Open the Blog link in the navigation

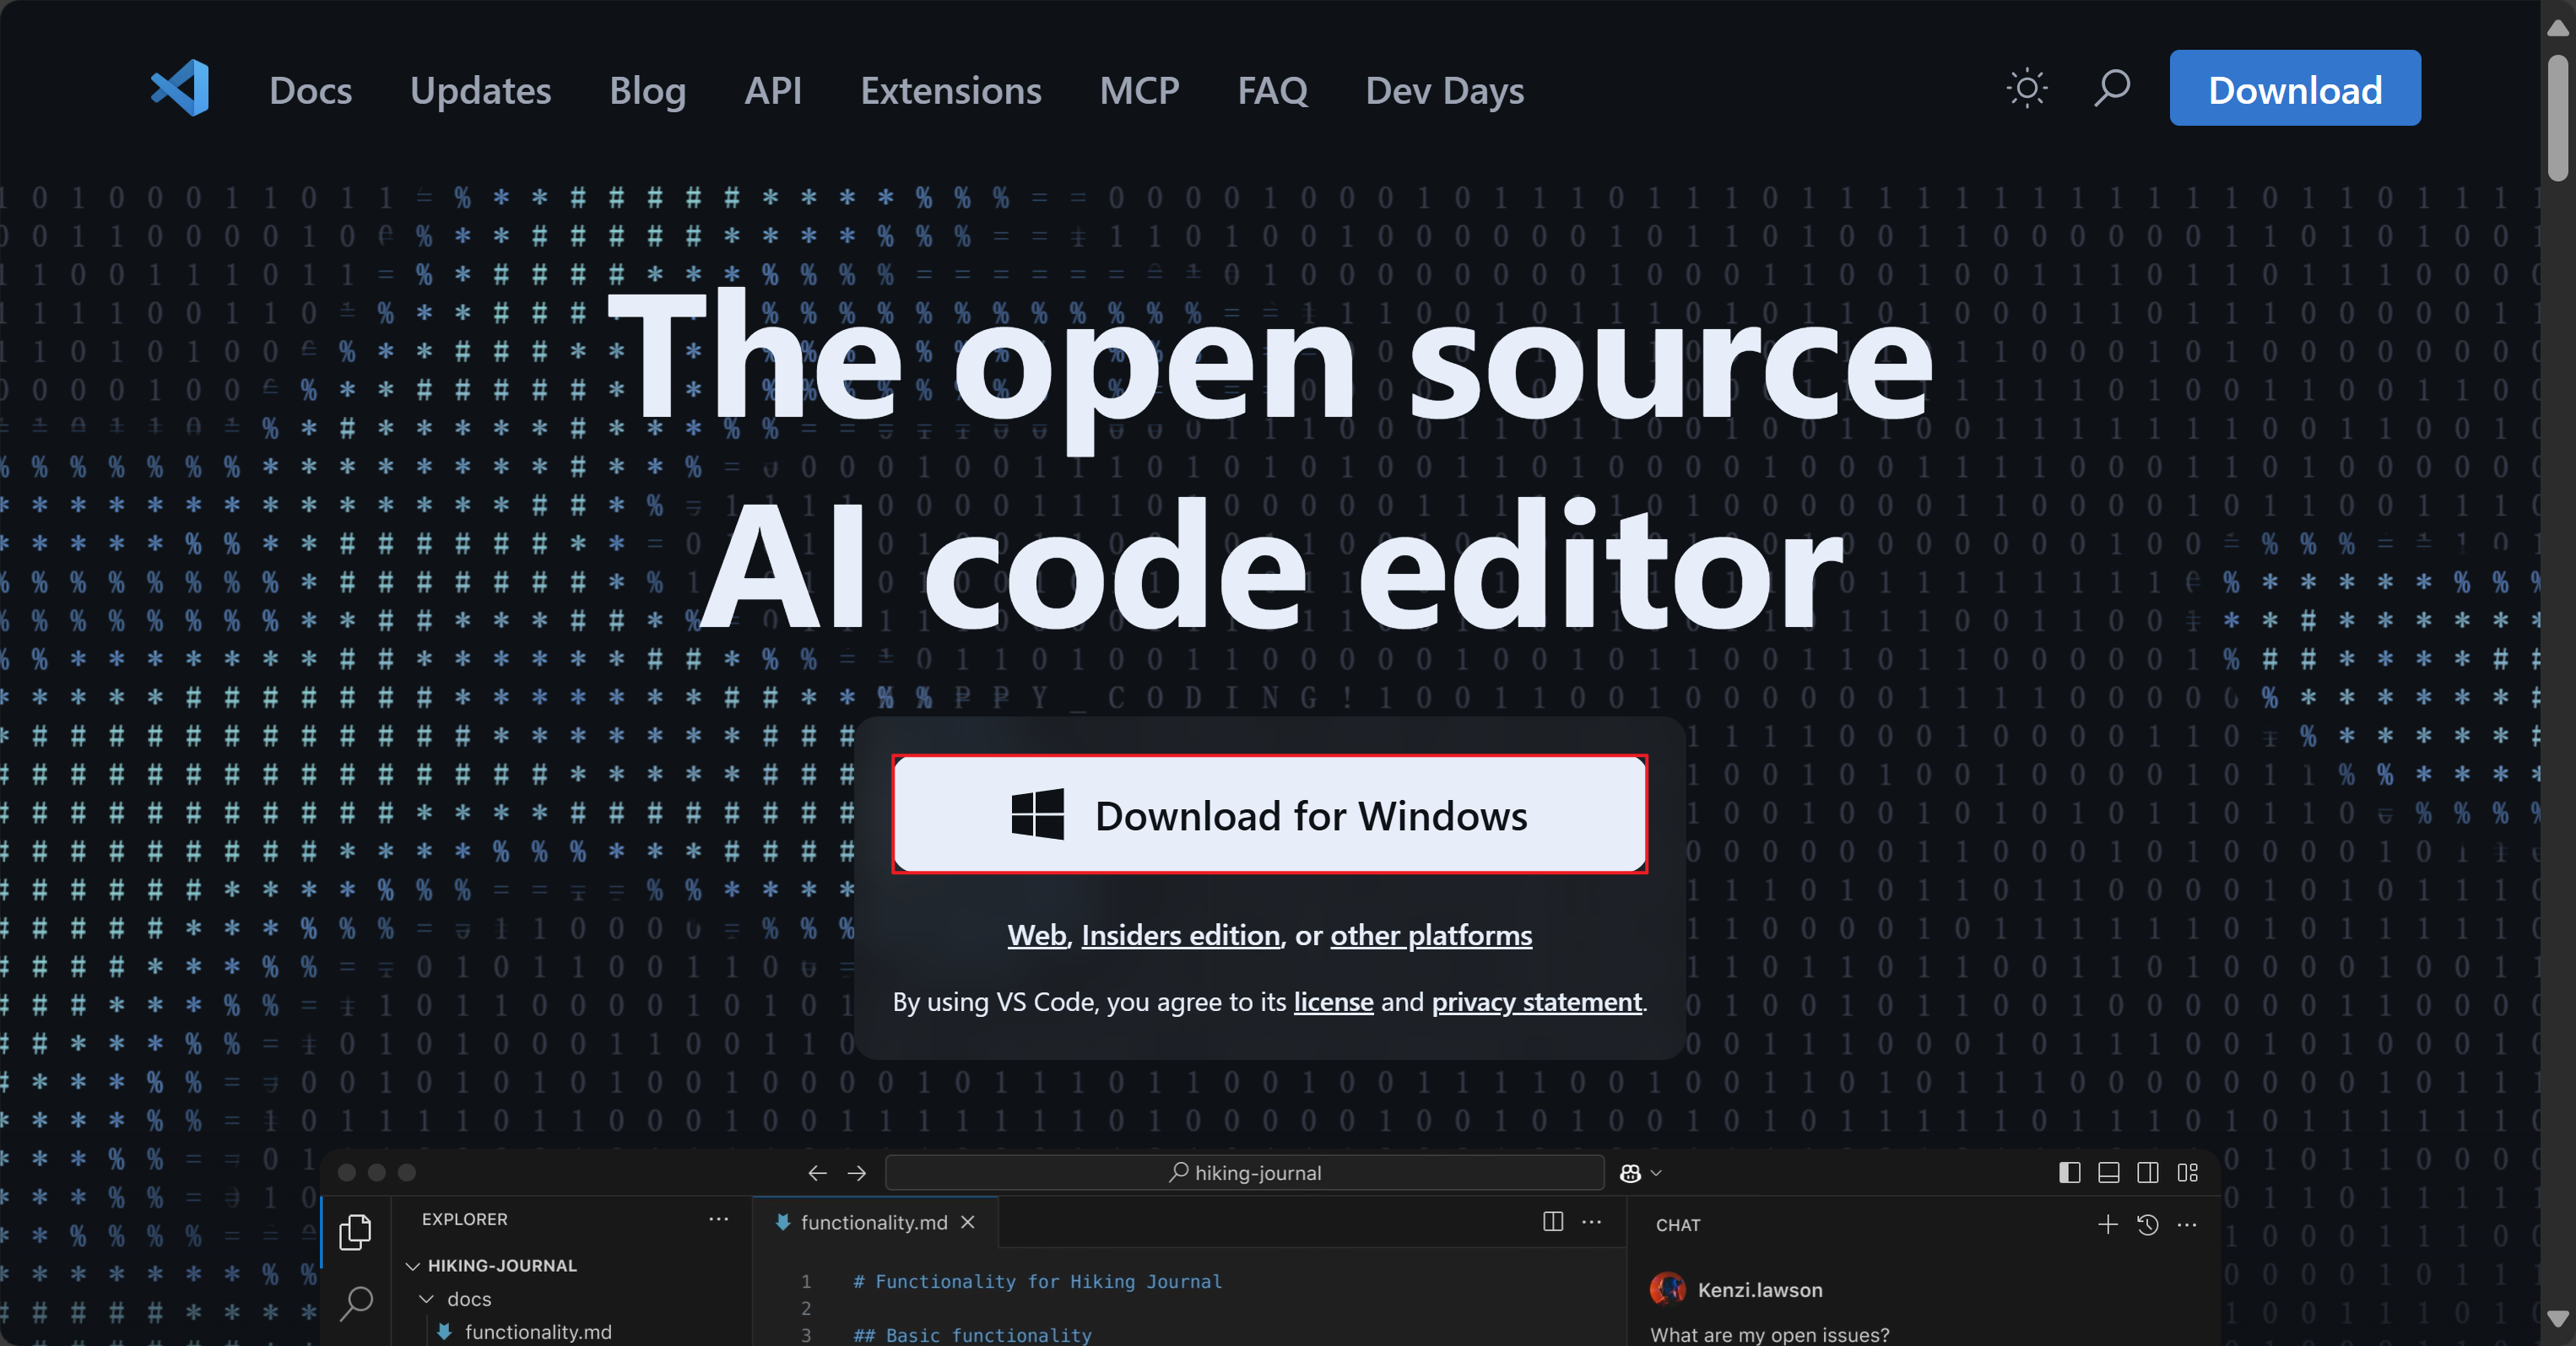click(647, 90)
